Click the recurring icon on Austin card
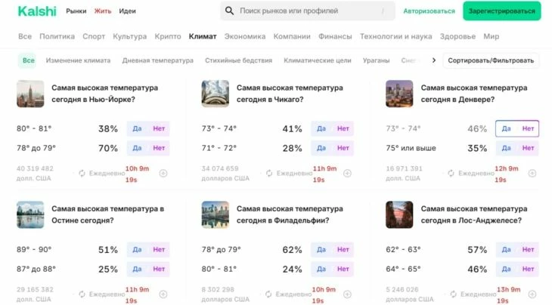 pos(82,294)
